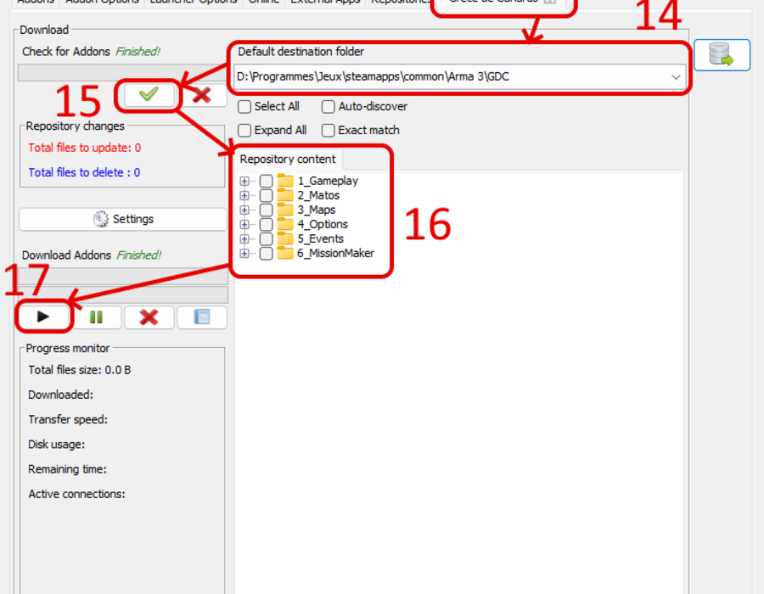
Task: Tick the 3_Maps folder checkbox
Action: [x=266, y=210]
